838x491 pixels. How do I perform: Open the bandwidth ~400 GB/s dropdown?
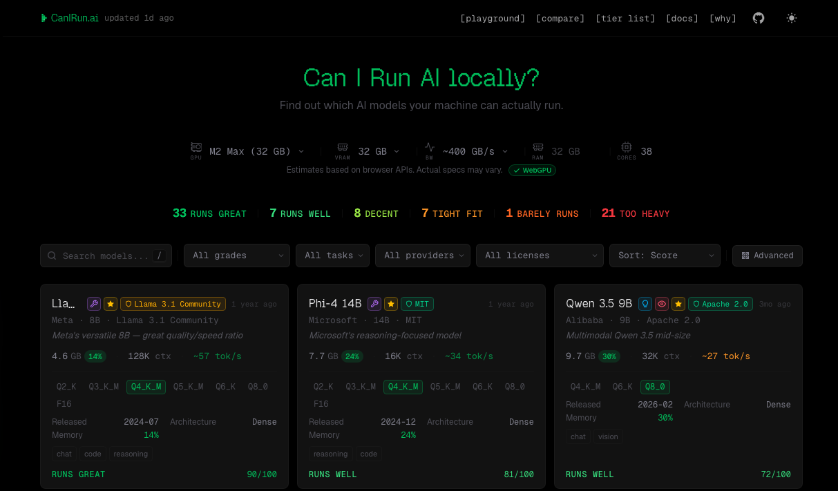(475, 151)
